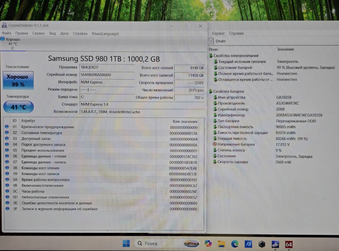339x251 pixels.
Task: Open the Диск menu in CrystalDiskInfo
Action: pos(64,34)
